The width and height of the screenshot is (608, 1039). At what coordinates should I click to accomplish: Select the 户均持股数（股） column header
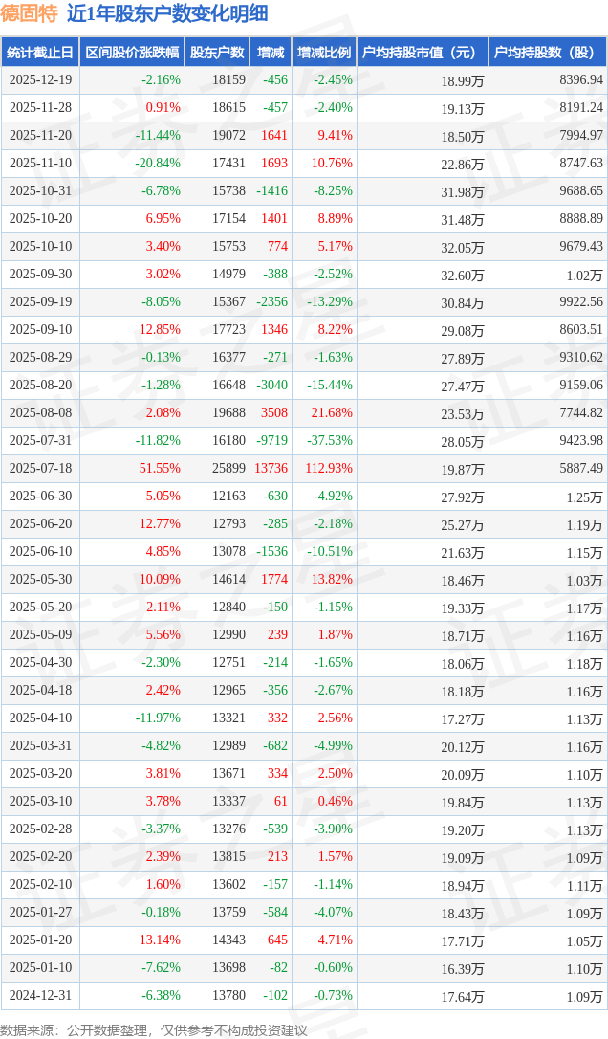click(x=547, y=53)
